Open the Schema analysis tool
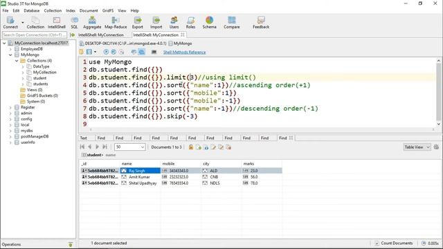The height and width of the screenshot is (249, 443). (209, 22)
